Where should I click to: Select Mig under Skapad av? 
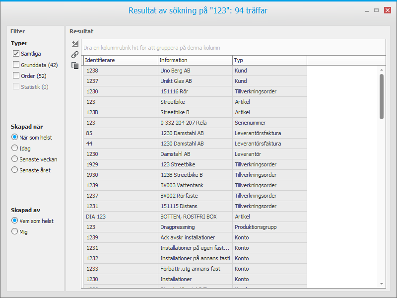15,232
